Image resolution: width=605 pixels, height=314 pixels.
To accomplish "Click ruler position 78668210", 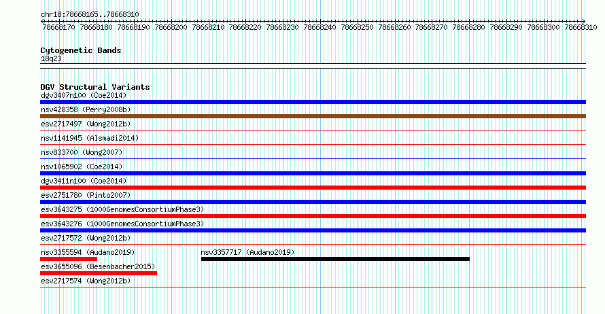I will [x=209, y=28].
